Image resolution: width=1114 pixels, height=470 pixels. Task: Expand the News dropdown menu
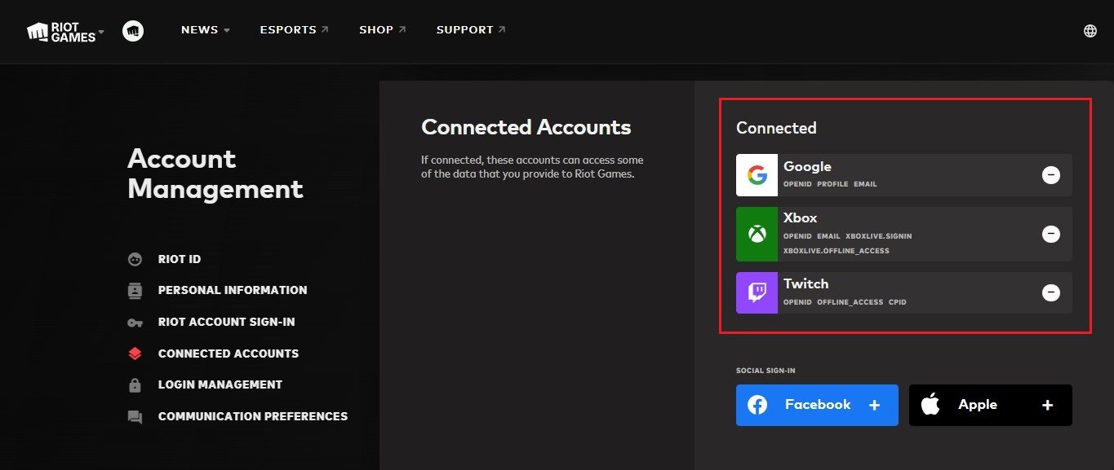pos(206,30)
